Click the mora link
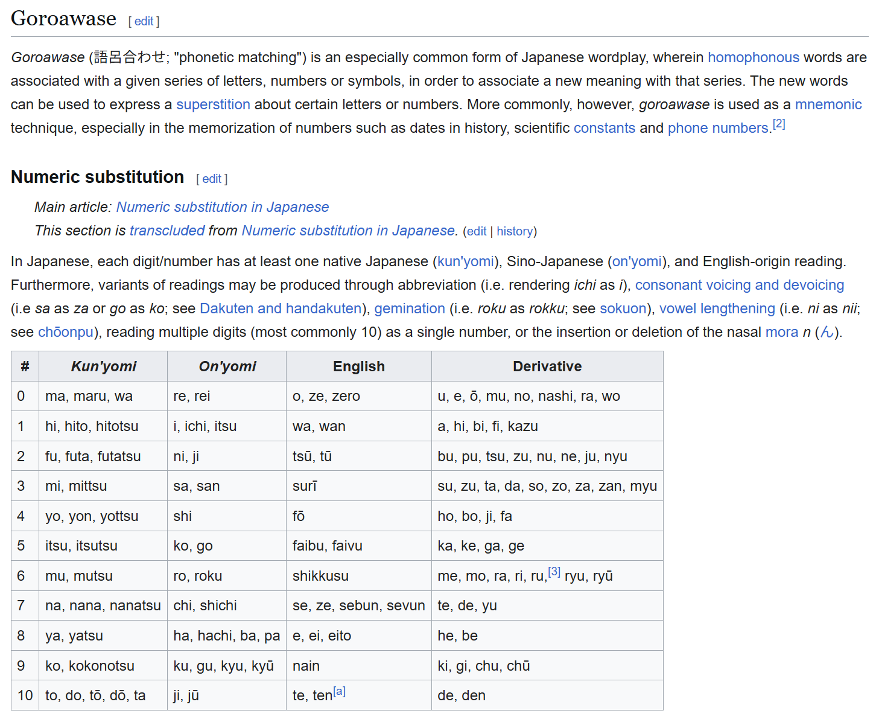Screen dimensions: 876x725 782,332
